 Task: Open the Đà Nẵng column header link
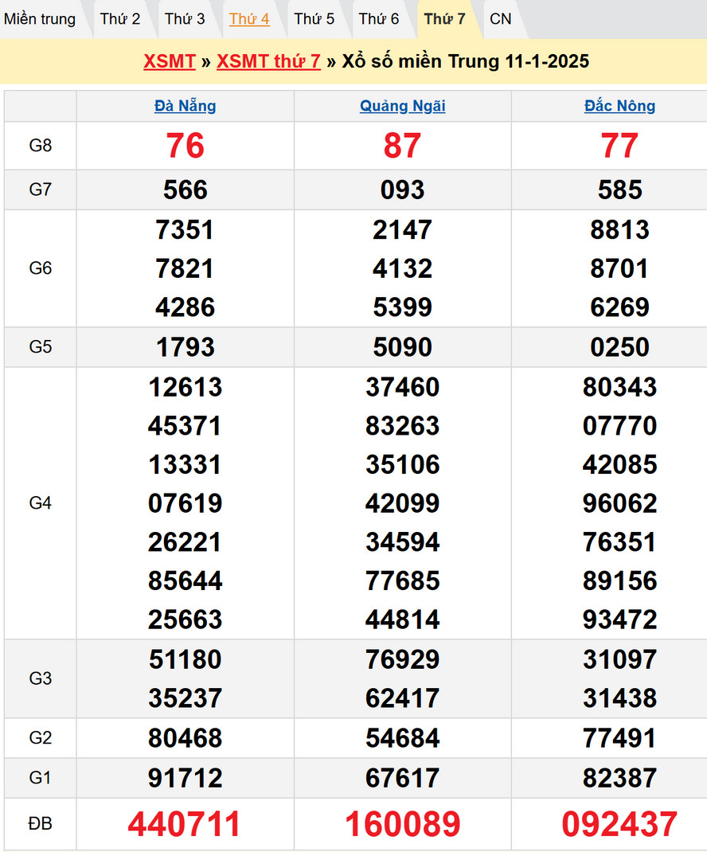click(186, 106)
